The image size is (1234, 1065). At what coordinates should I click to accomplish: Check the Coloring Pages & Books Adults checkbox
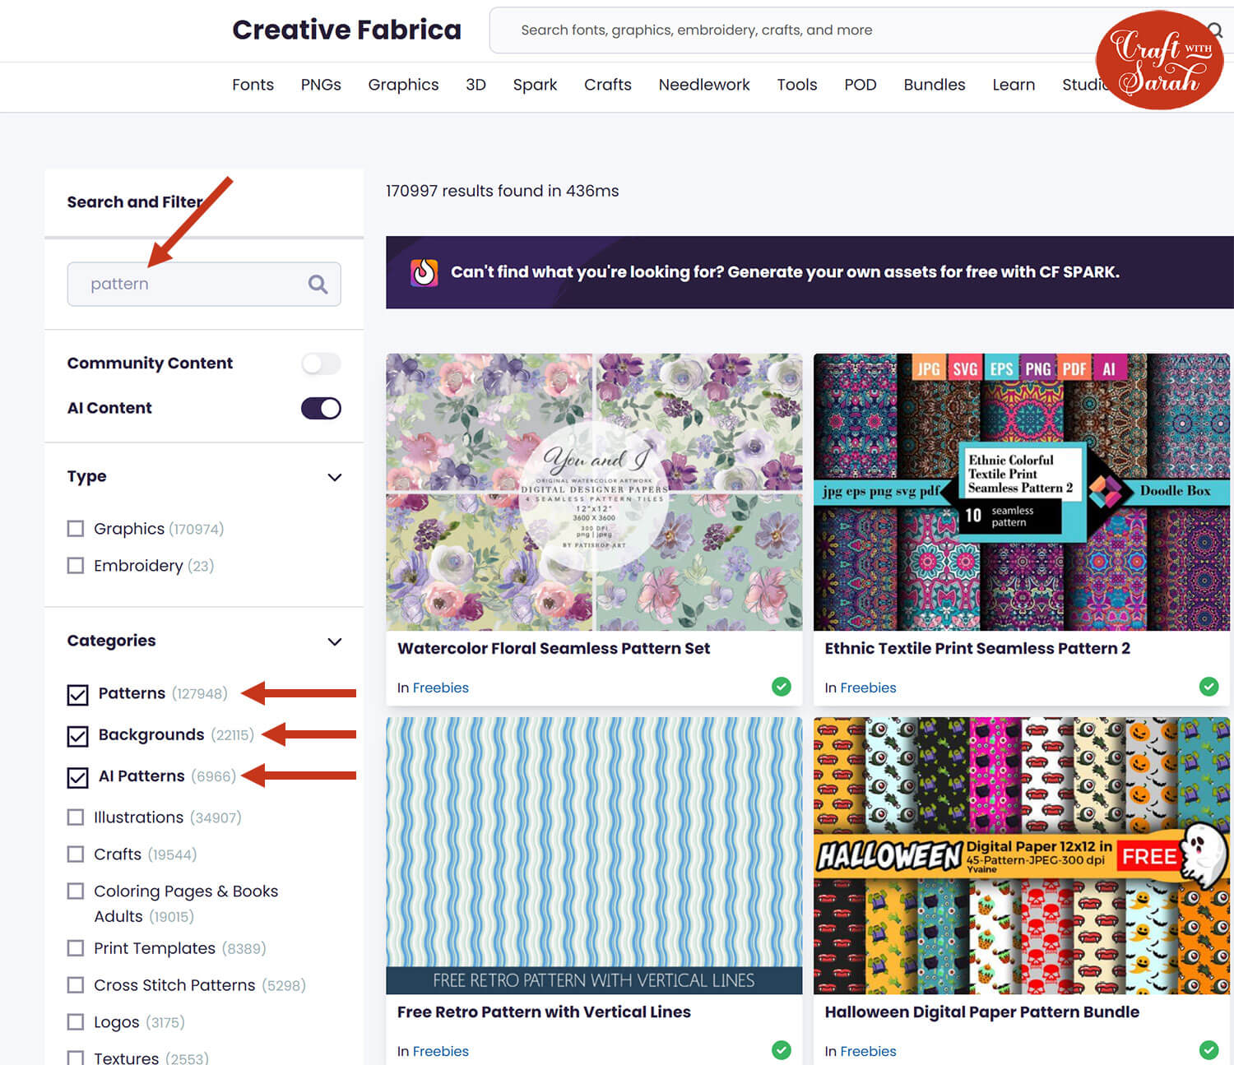76,891
